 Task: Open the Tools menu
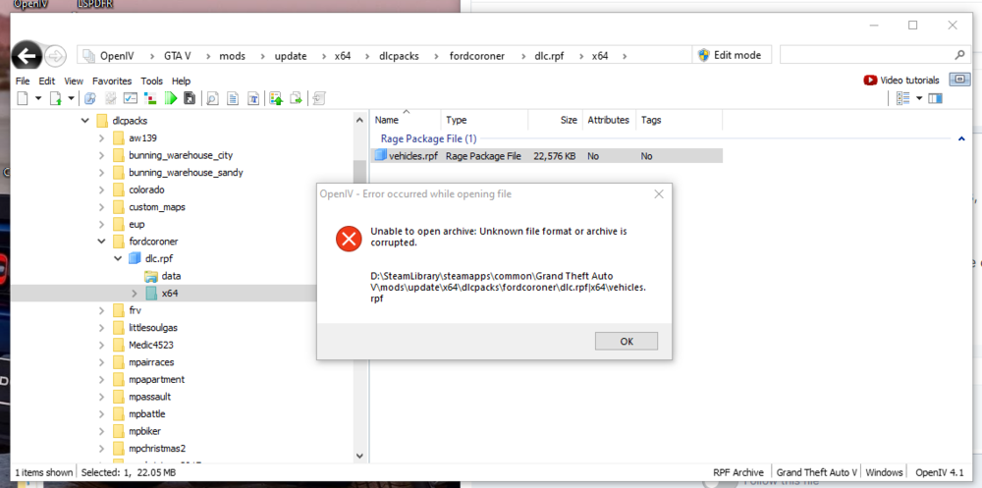pos(151,81)
